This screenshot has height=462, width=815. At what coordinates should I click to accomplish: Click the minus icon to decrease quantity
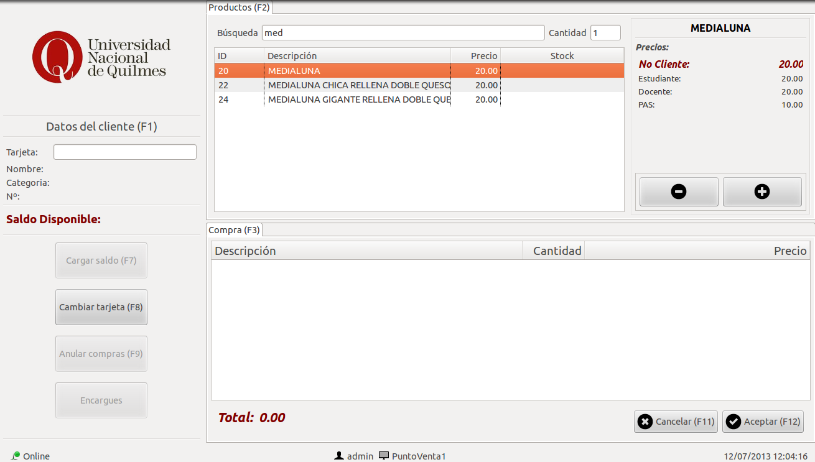(x=679, y=192)
